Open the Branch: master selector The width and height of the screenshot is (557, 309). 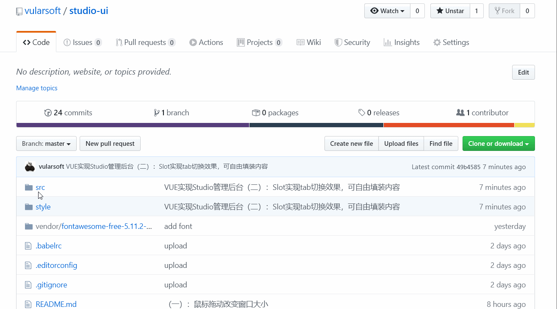click(46, 144)
